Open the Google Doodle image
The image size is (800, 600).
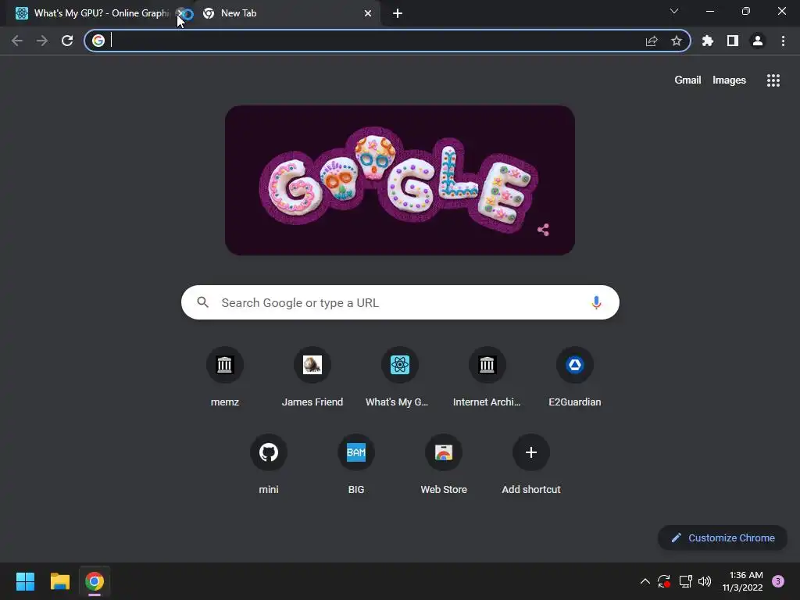coord(400,180)
